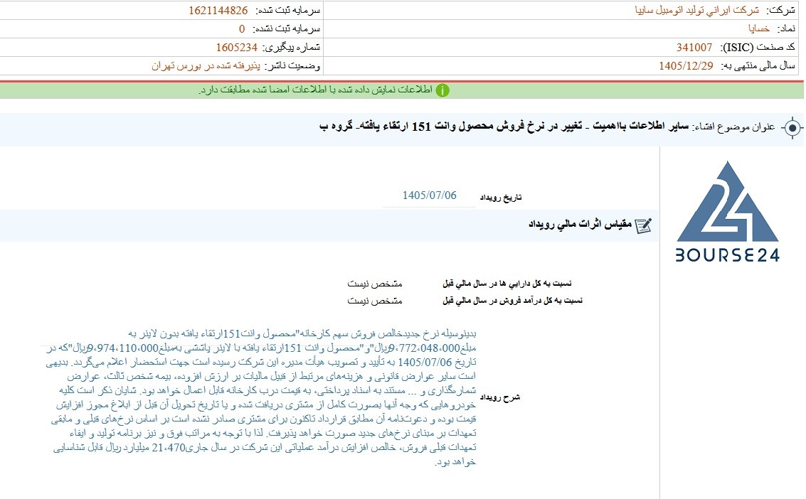Screen dimensions: 806x499
Task: Click the نماد label
Action: pos(786,28)
